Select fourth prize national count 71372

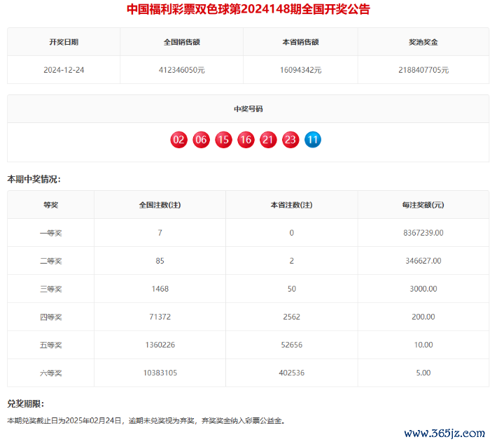pyautogui.click(x=160, y=317)
